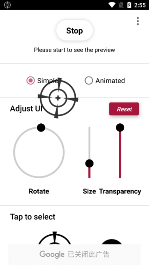The height and width of the screenshot is (265, 149).
Task: Select the second solid black crosshair thumbnail
Action: [x=111, y=242]
